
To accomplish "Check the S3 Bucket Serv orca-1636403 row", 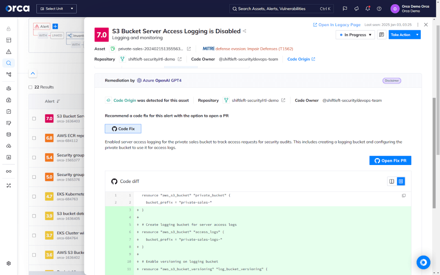I will [34, 119].
